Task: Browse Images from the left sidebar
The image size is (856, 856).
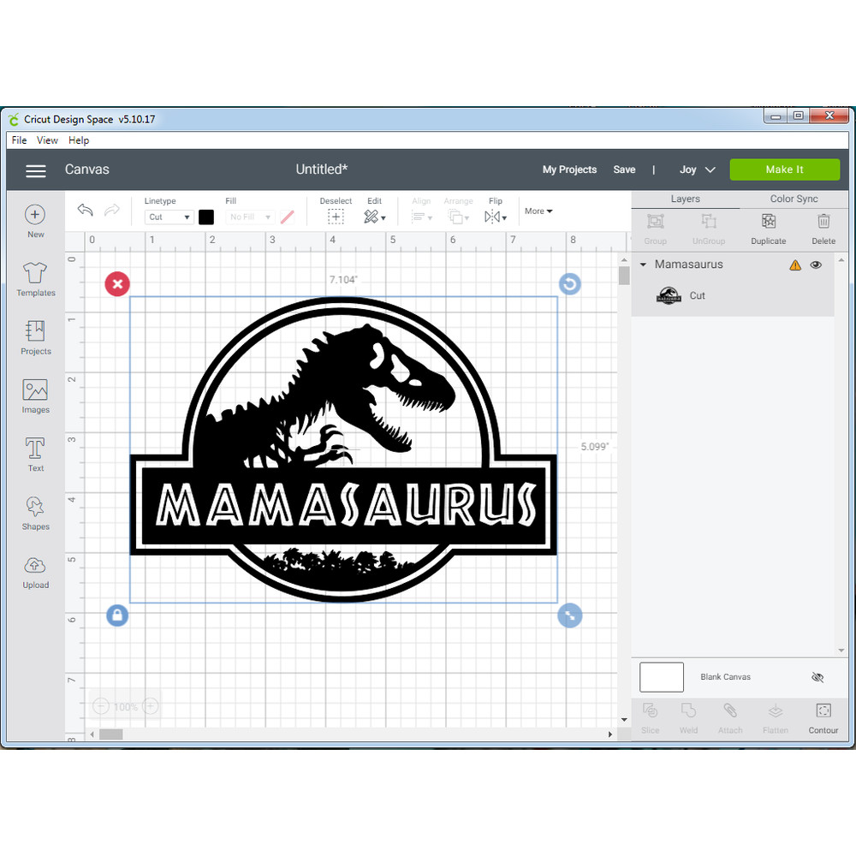Action: [x=35, y=395]
